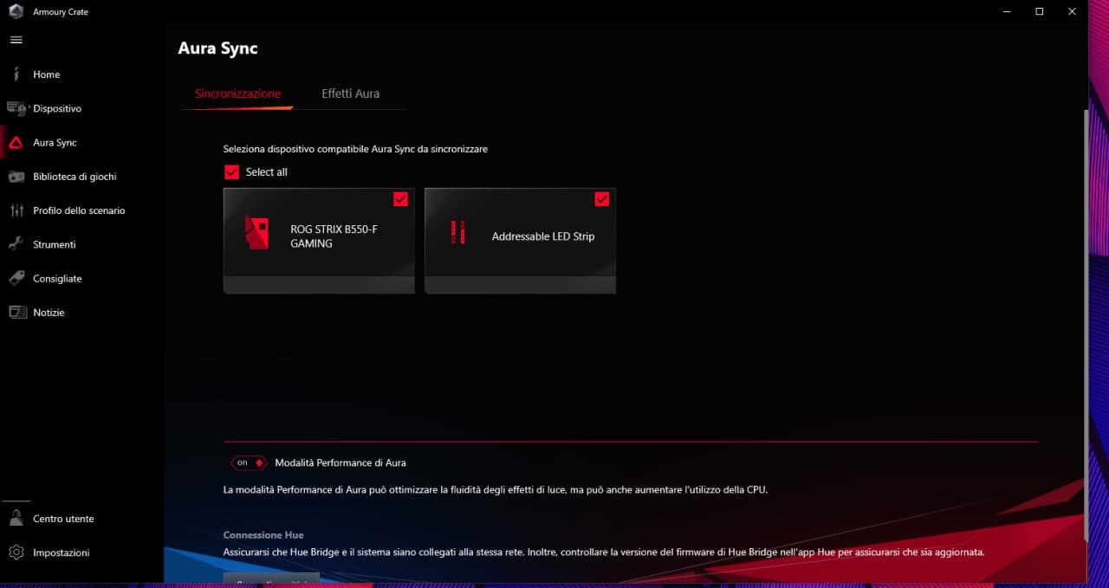Select the Addressable LED Strip device card

click(x=521, y=241)
